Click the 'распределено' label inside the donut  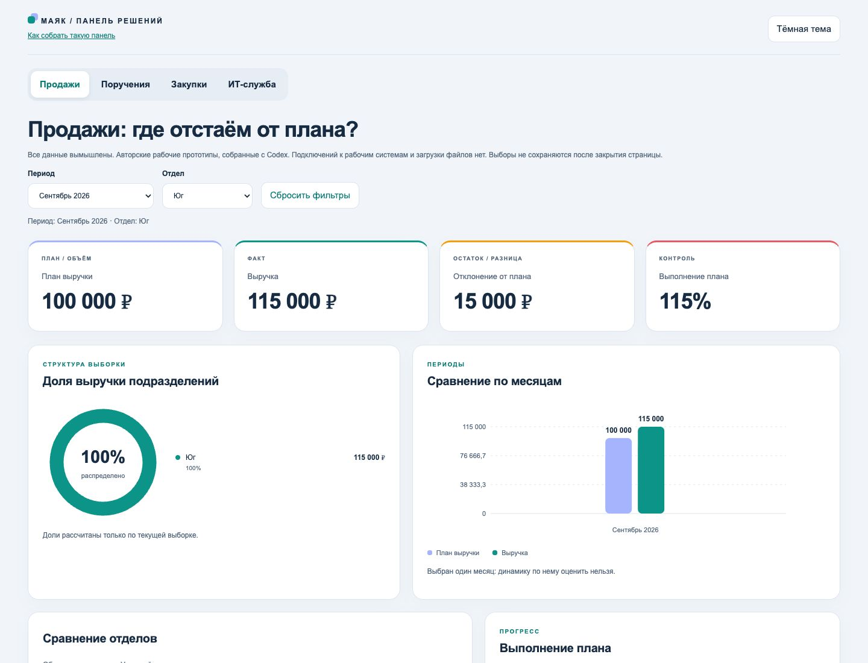(103, 476)
